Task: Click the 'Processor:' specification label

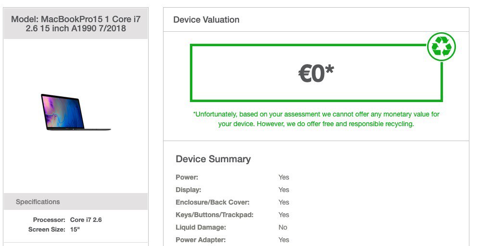Action: pos(49,220)
